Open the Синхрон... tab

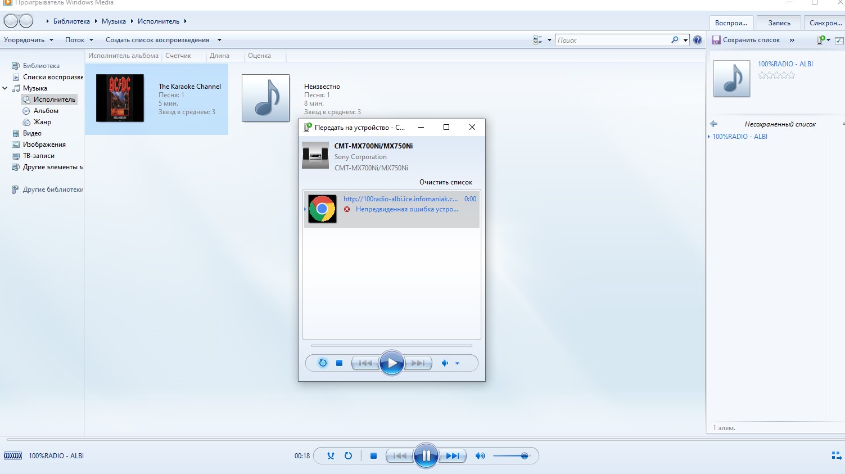(x=825, y=23)
